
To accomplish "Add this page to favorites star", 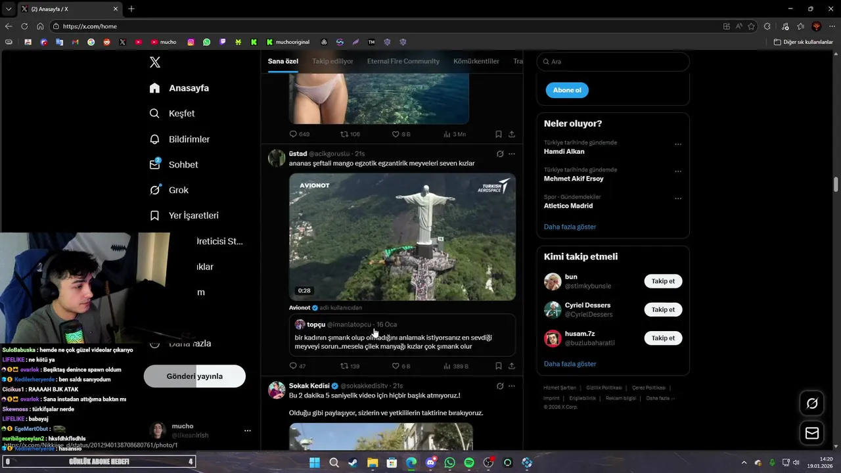I will tap(751, 26).
